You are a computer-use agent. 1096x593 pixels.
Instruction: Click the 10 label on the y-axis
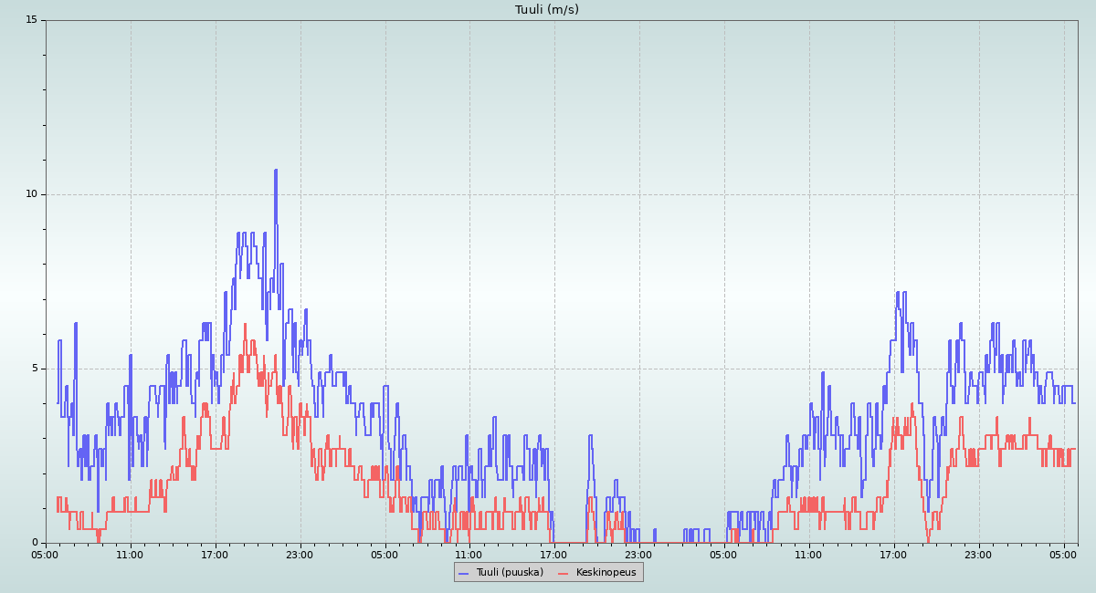(x=31, y=194)
